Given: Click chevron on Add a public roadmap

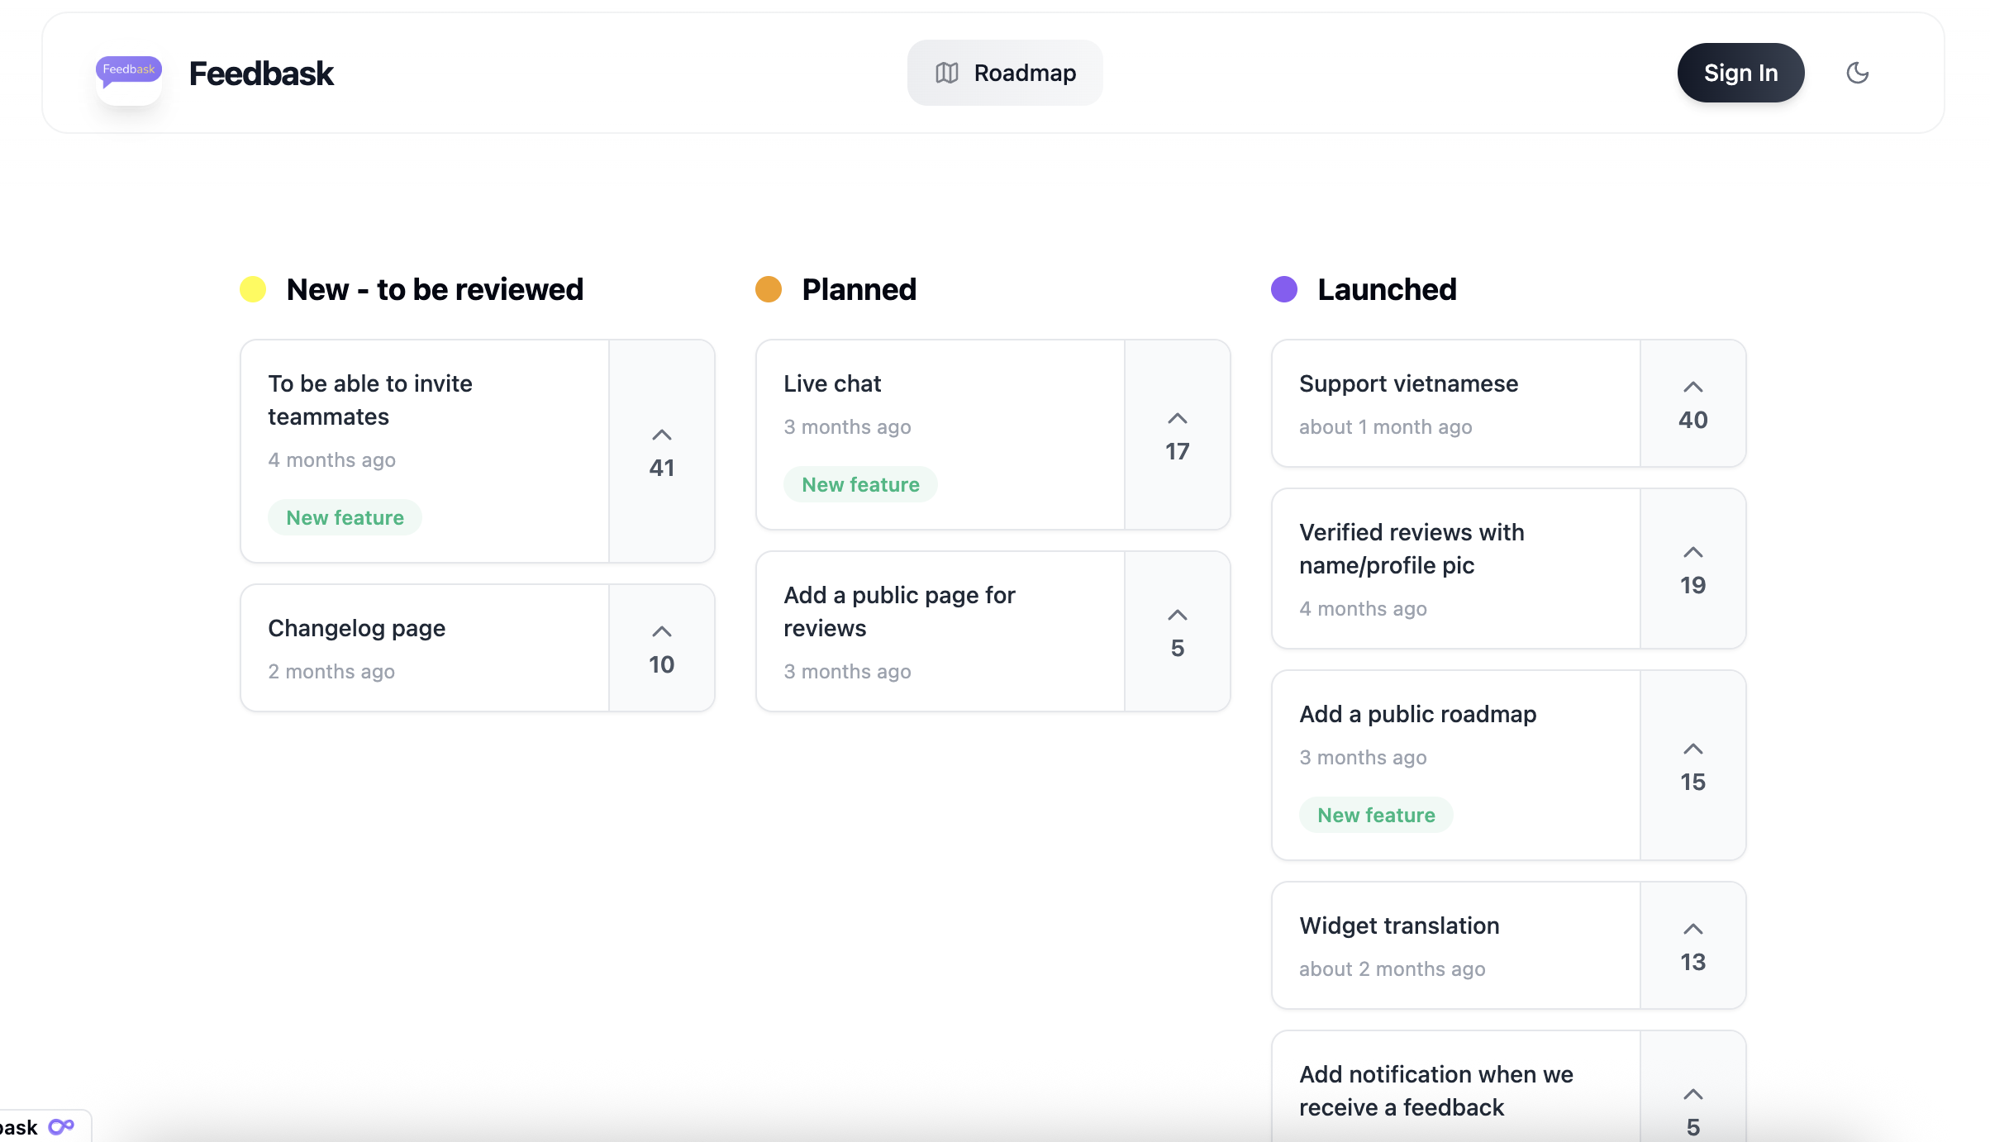Looking at the screenshot, I should pos(1692,749).
